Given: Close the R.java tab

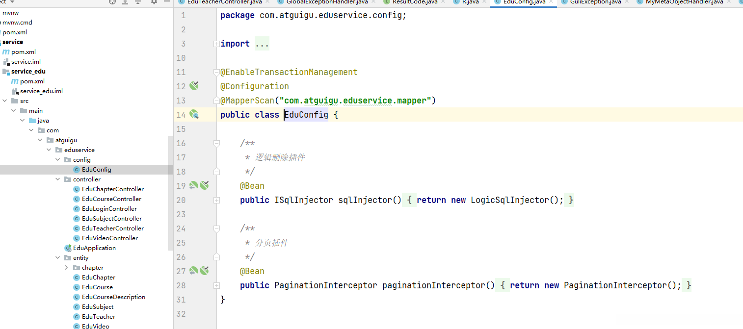Looking at the screenshot, I should [x=484, y=2].
